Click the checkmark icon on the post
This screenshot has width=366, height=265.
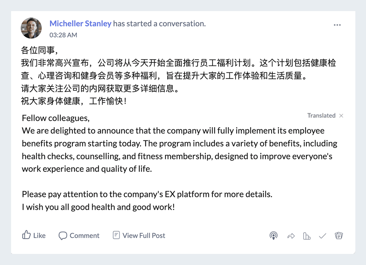[323, 236]
